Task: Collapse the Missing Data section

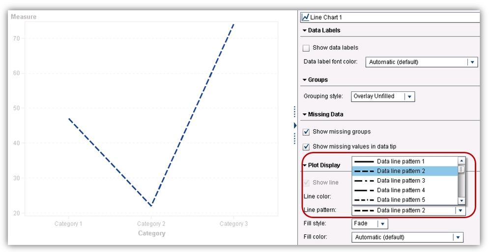Action: tap(305, 114)
